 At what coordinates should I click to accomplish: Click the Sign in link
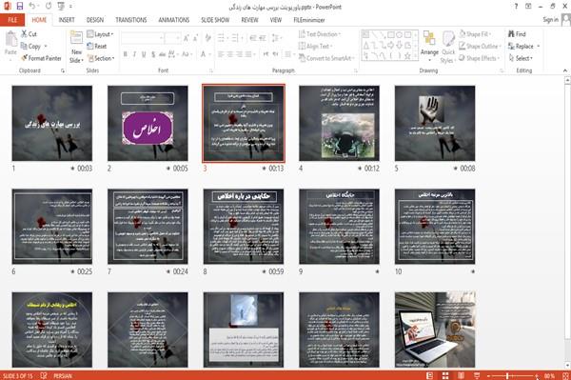click(x=550, y=20)
